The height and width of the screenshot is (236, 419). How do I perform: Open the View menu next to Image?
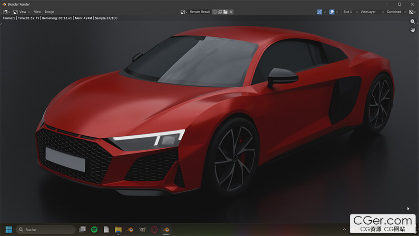coord(38,12)
